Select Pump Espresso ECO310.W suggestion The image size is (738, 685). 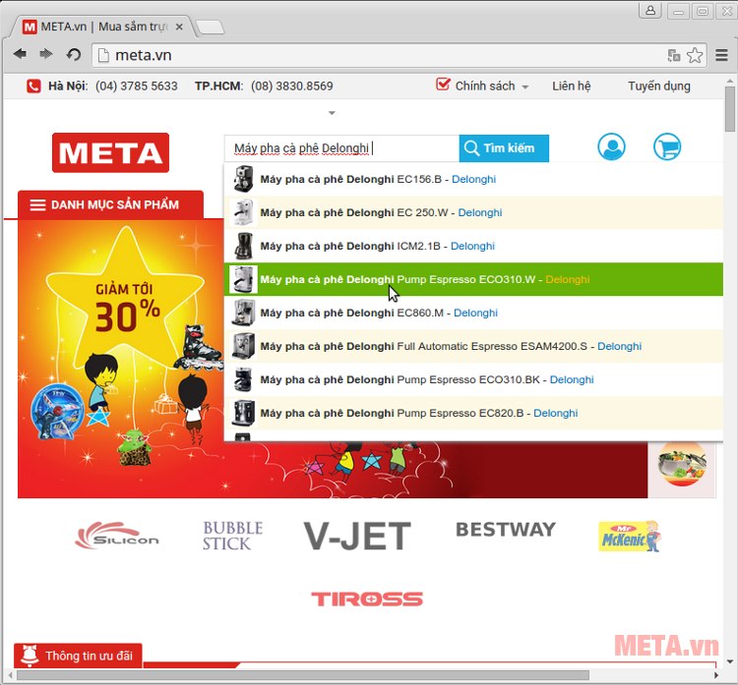(x=473, y=279)
